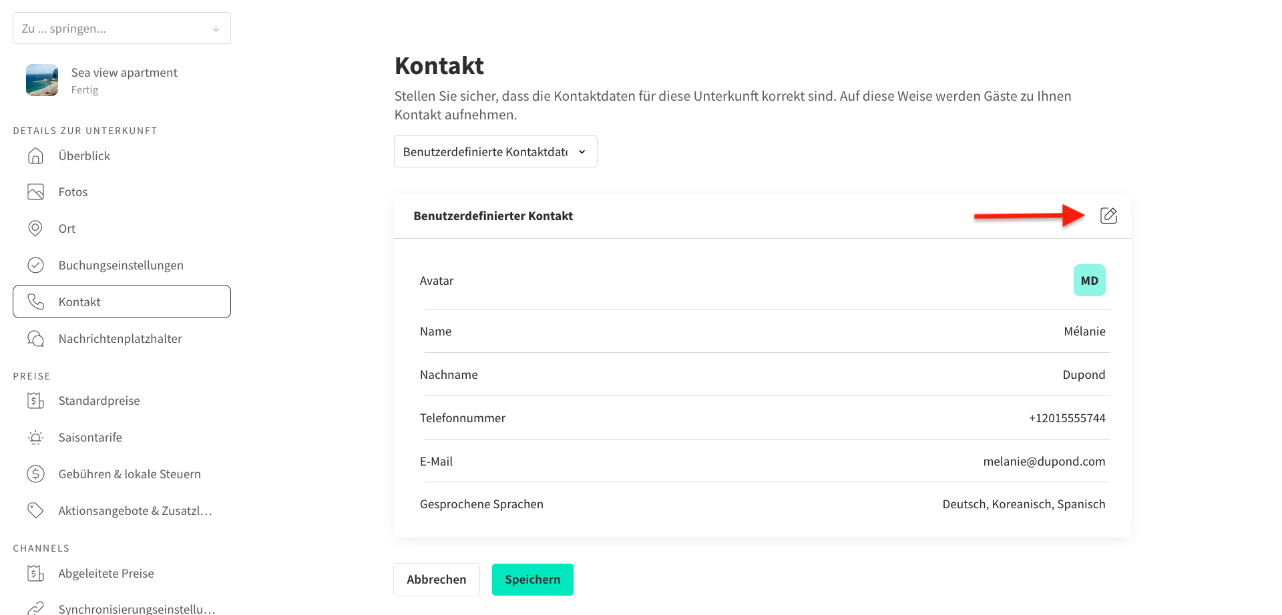Click the MD avatar badge
The image size is (1282, 615).
[1089, 280]
